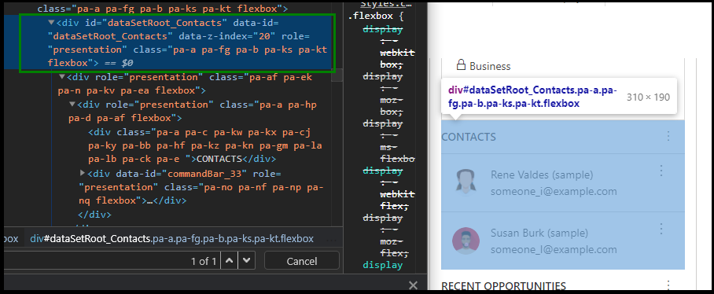Open Recent Opportunities options menu
Image resolution: width=714 pixels, height=294 pixels.
[x=668, y=285]
